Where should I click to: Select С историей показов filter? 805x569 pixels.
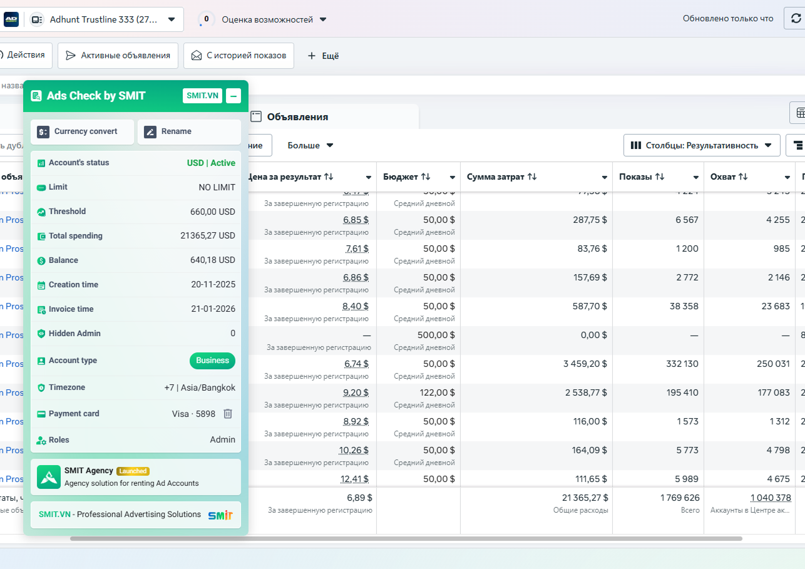(x=238, y=56)
